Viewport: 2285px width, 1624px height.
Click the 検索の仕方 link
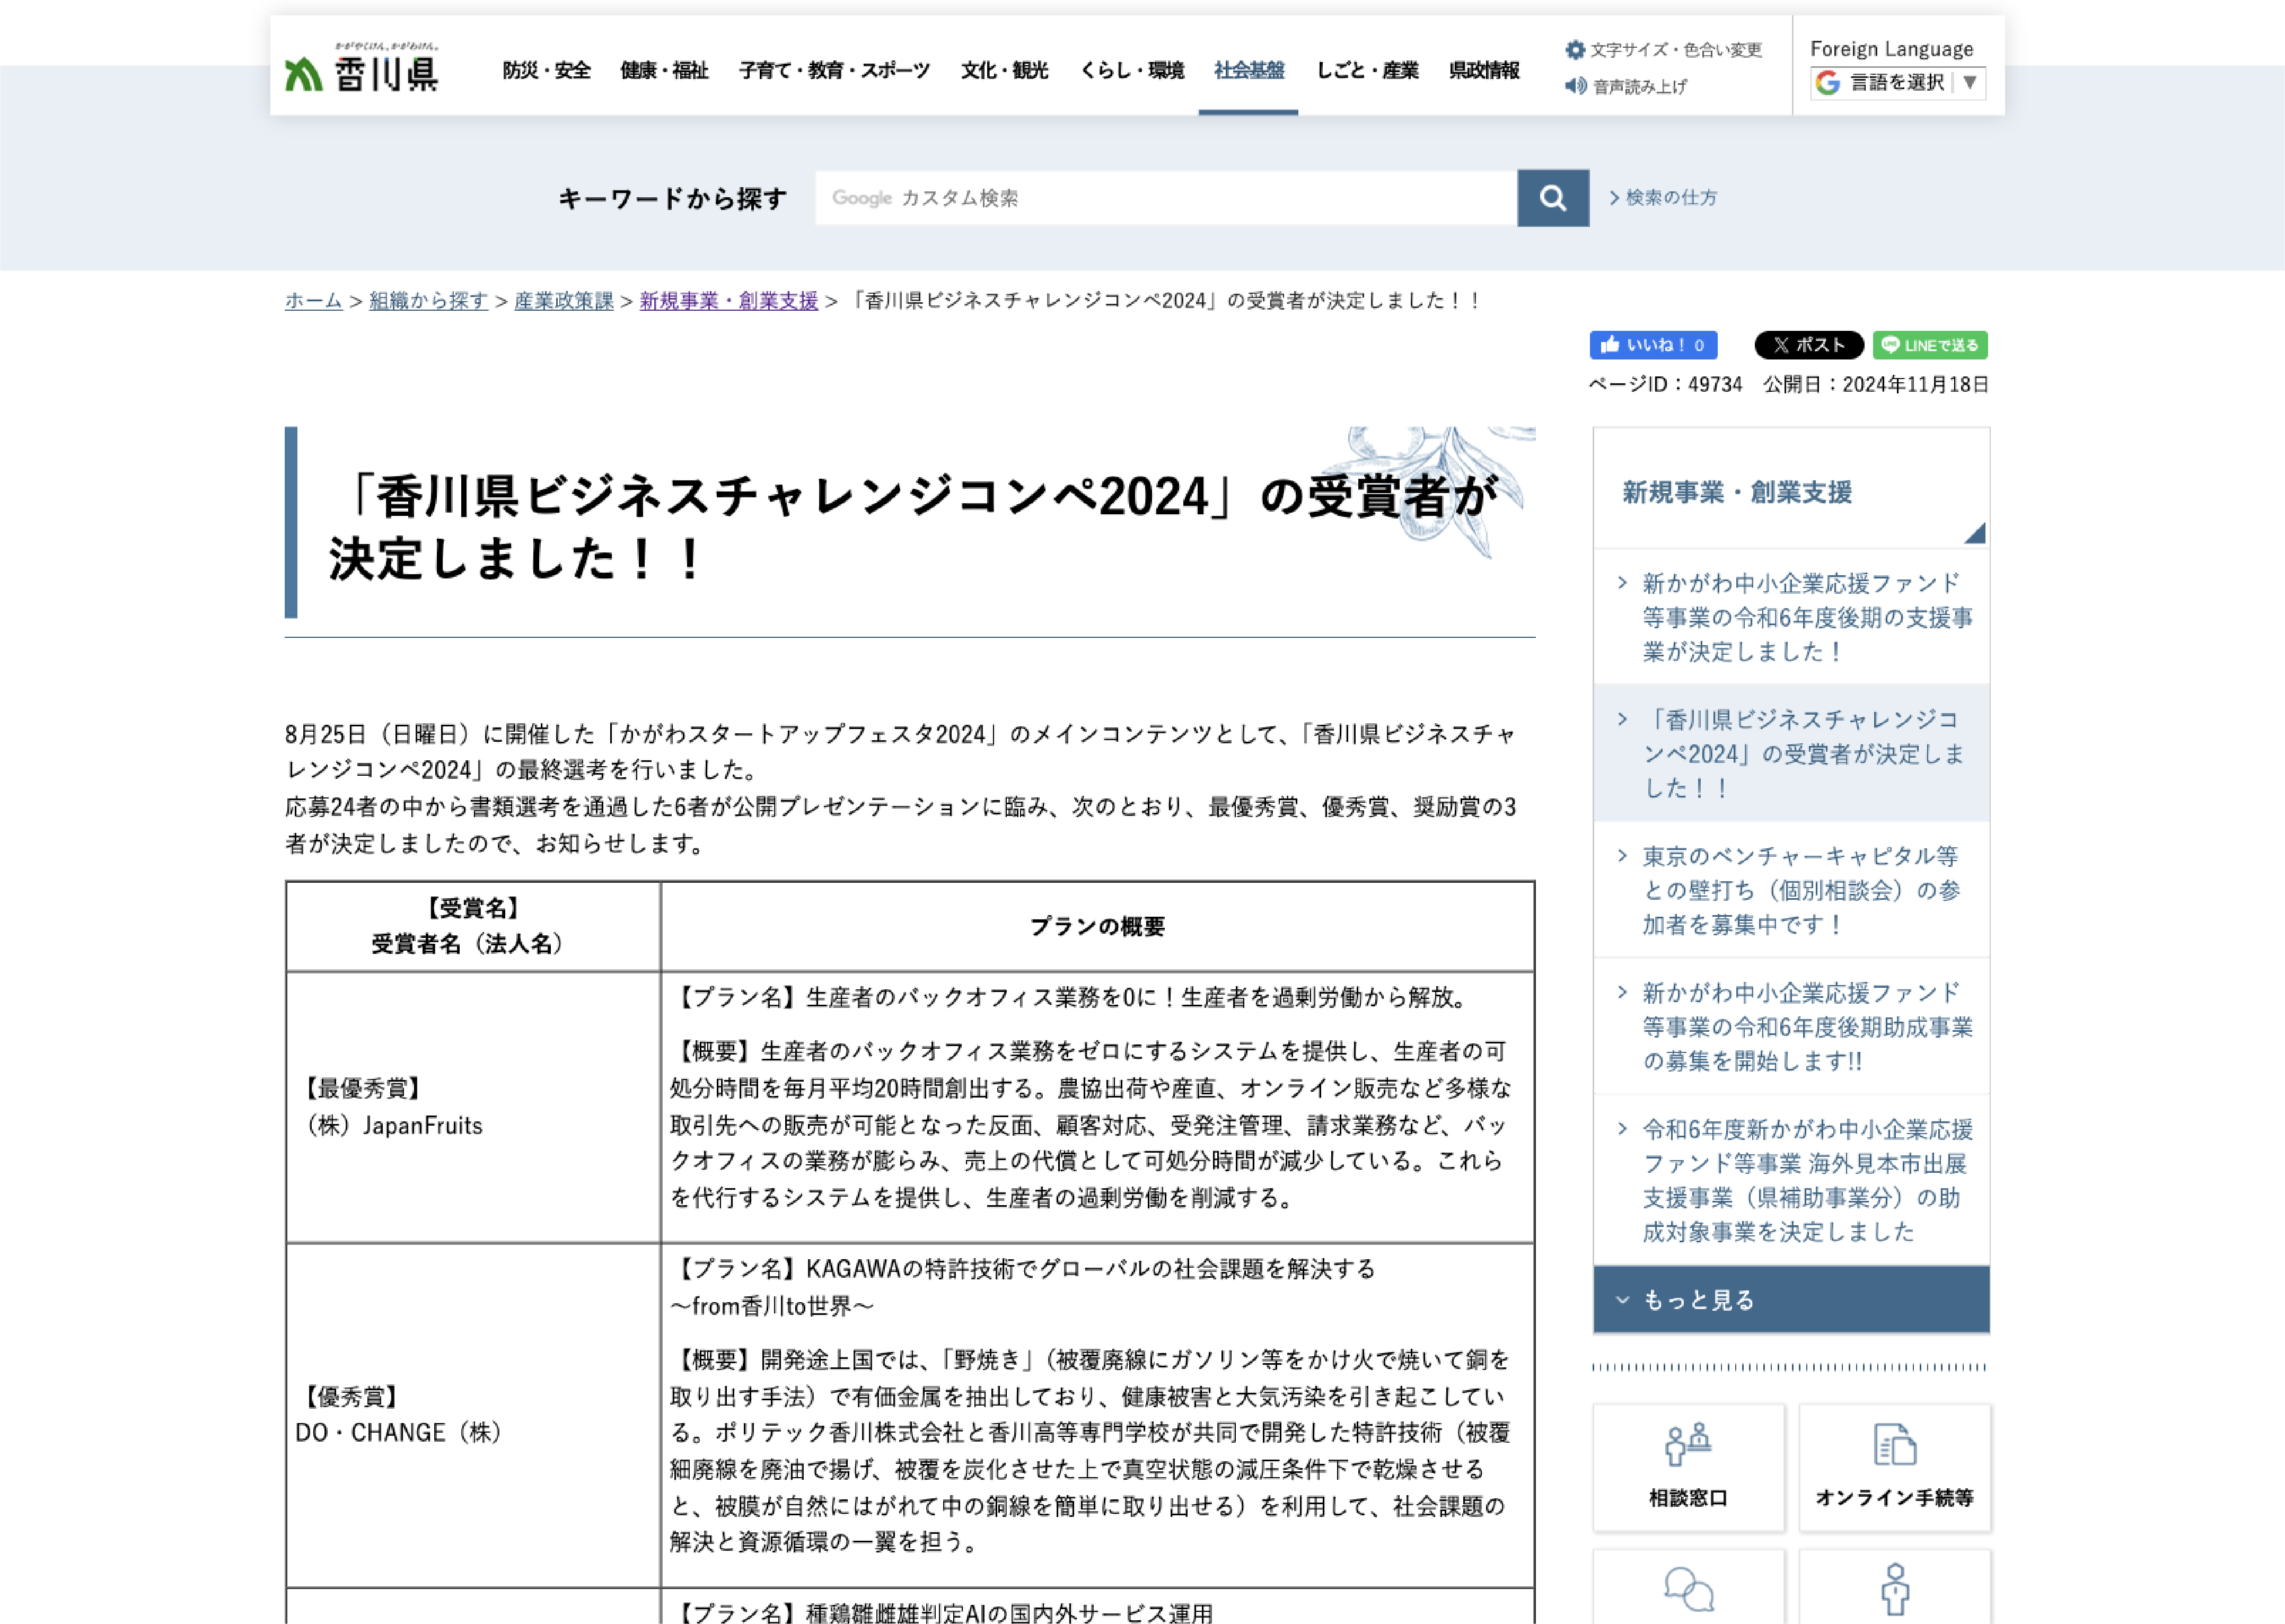click(x=1663, y=198)
